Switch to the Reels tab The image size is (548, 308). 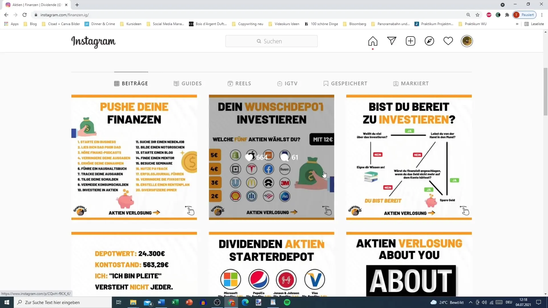[239, 84]
